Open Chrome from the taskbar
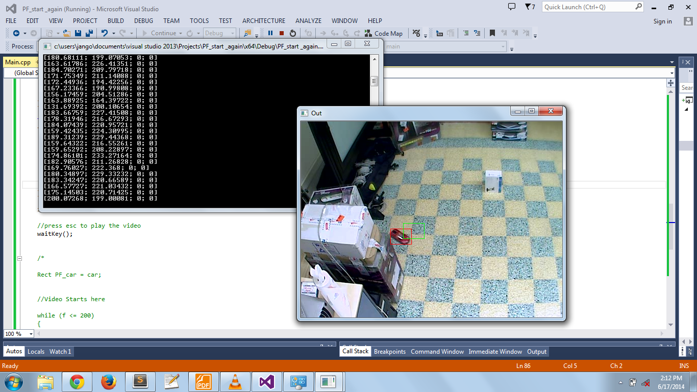 coord(77,381)
